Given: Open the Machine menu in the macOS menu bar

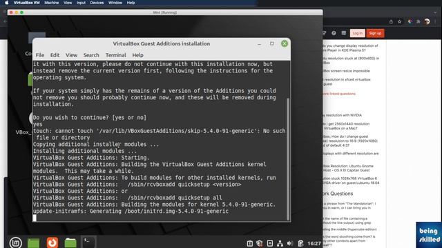Looking at the screenshot, I should click(52, 3).
